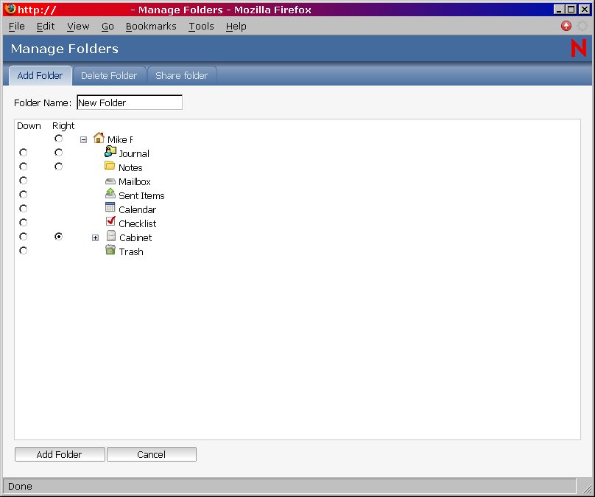Click the Cancel button
This screenshot has height=497, width=595.
pyautogui.click(x=152, y=454)
